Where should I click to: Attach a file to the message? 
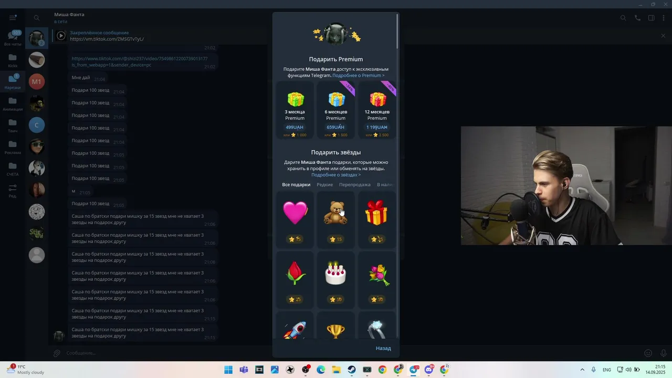(x=57, y=353)
